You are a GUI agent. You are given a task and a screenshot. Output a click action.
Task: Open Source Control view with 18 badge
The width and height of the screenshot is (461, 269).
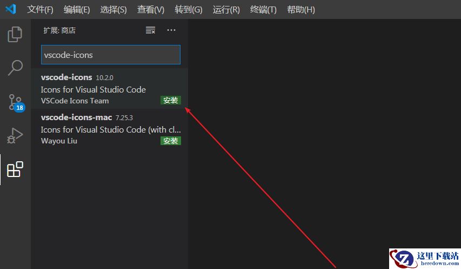pyautogui.click(x=16, y=102)
